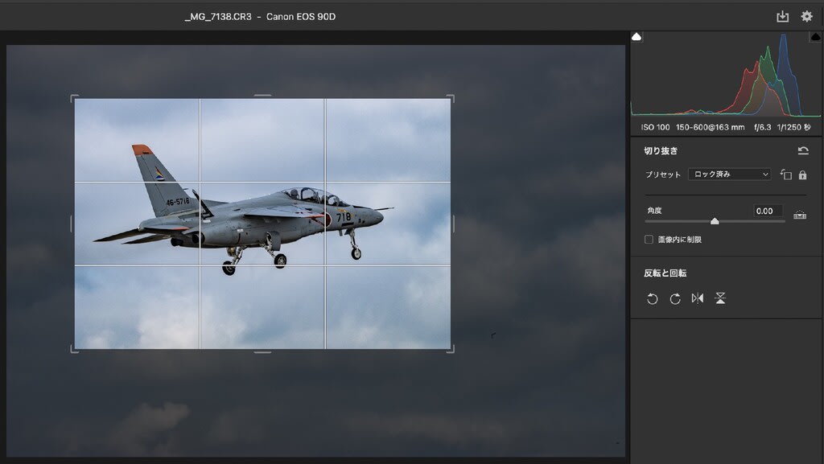Click the 反転と回転 section title

(665, 273)
